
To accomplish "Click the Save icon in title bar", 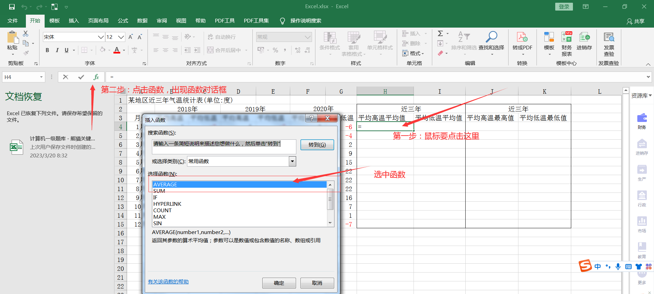I will click(12, 6).
